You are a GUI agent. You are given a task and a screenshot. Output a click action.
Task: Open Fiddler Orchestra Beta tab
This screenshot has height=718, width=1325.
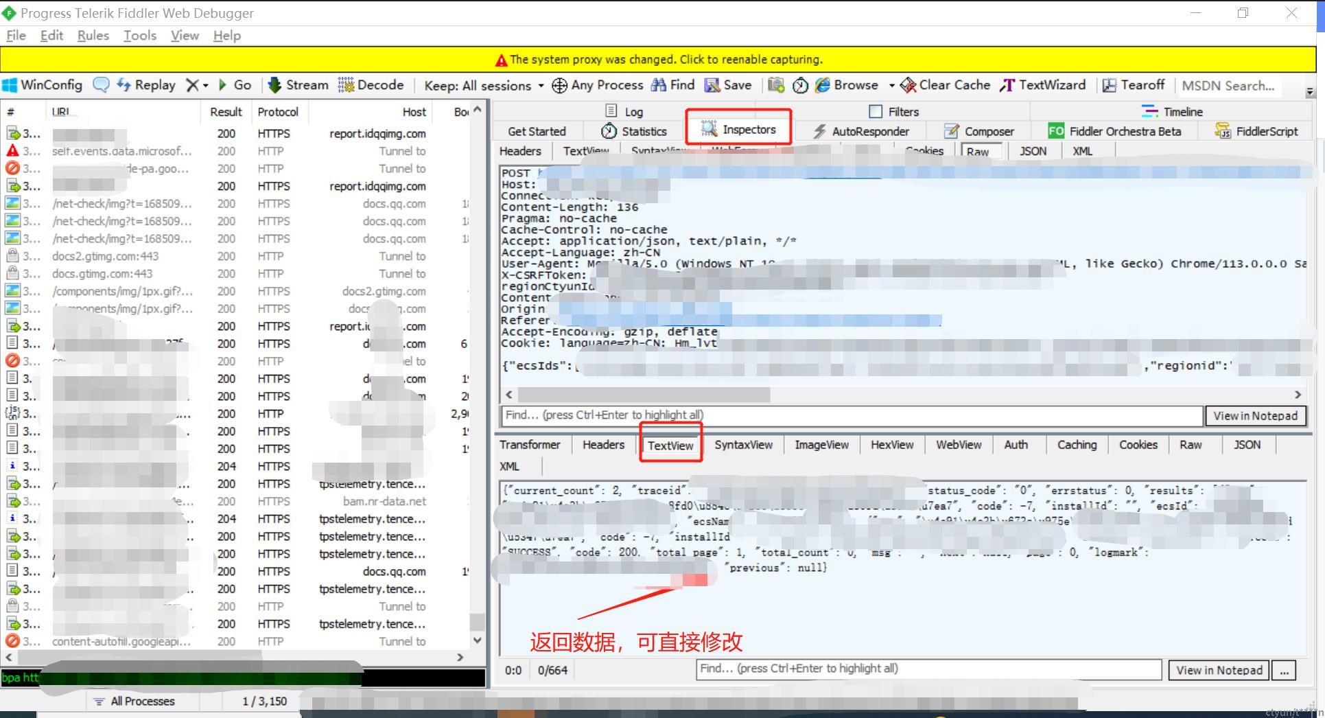[1115, 131]
